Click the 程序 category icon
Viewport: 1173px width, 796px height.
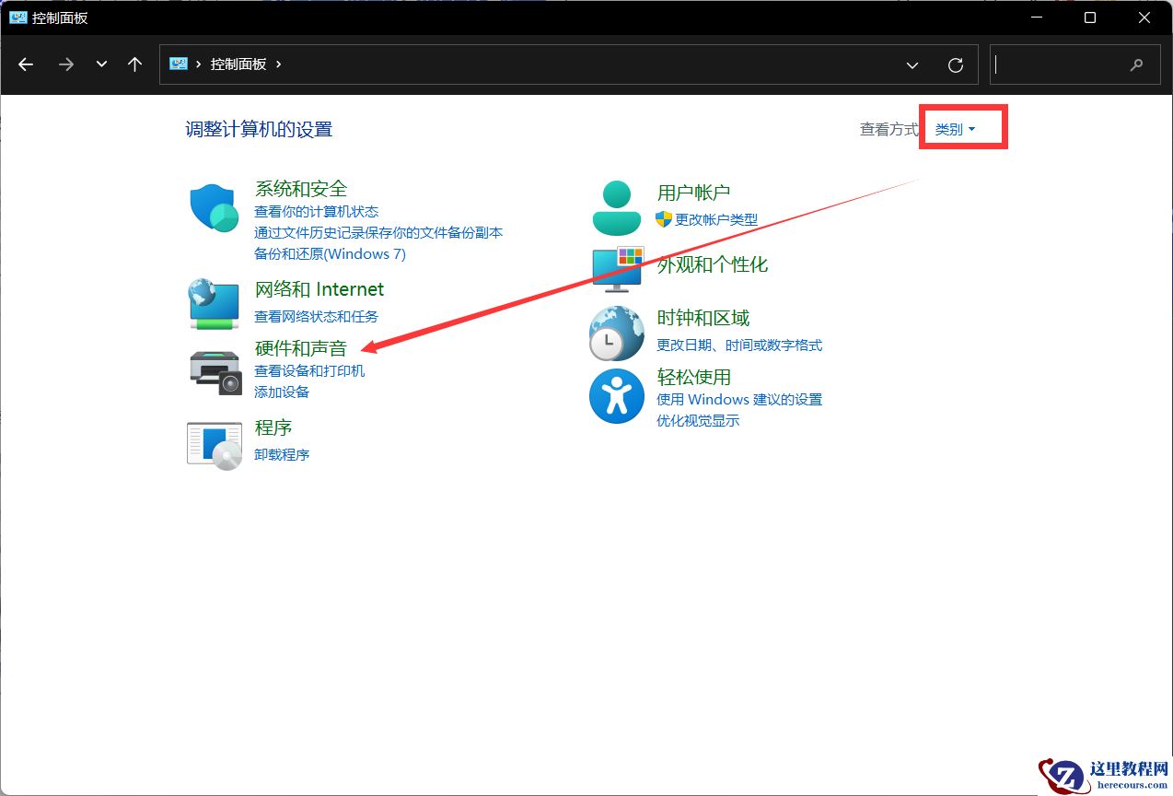pos(214,443)
